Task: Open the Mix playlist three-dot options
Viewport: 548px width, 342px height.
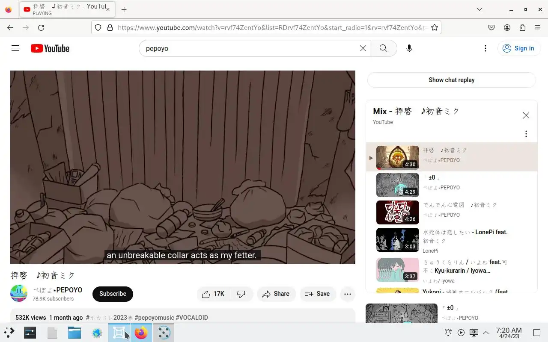Action: pyautogui.click(x=526, y=134)
